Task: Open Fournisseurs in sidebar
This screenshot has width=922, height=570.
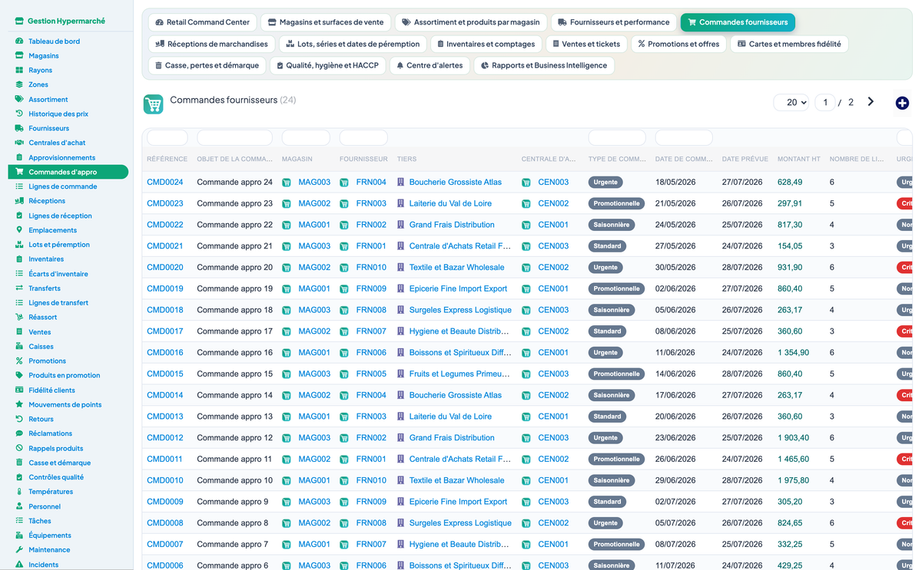Action: (48, 129)
